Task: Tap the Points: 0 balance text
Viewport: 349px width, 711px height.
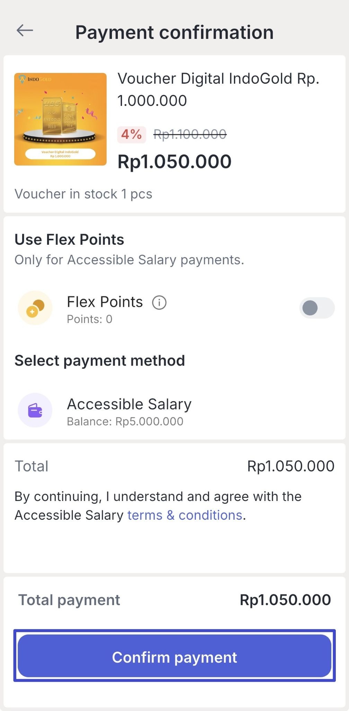Action: 89,319
